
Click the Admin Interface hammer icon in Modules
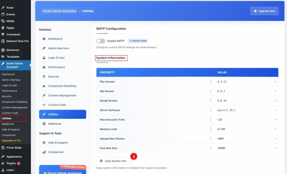tap(44, 48)
